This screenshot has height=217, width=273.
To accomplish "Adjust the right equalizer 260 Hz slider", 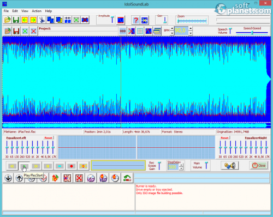I will pos(235,147).
